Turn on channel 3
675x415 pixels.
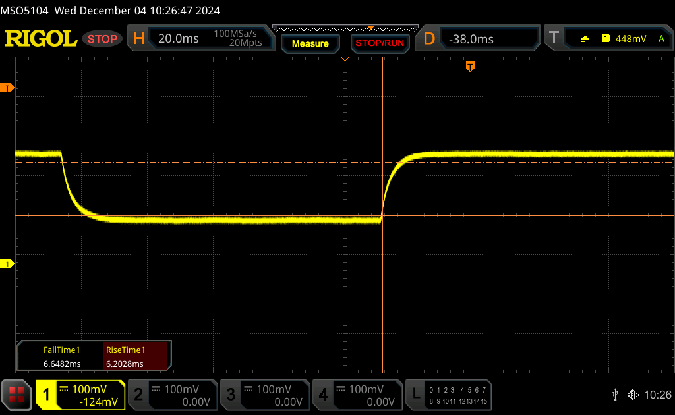click(x=264, y=395)
